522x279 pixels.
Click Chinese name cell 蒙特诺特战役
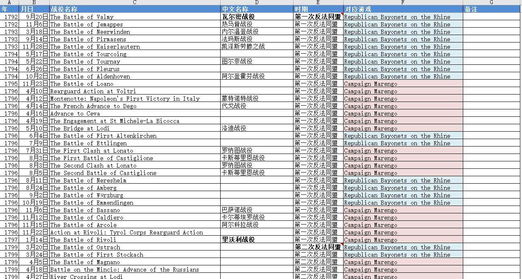(257, 99)
